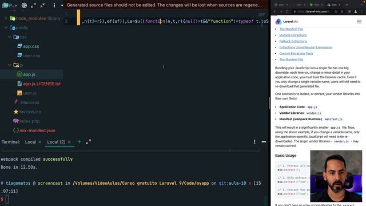
Task: Open mix-manifest.json file
Action: (x=37, y=130)
